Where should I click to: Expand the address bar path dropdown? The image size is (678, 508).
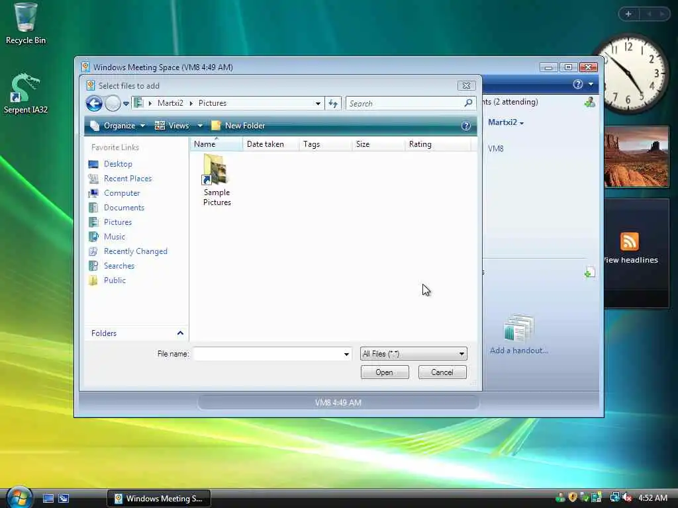click(318, 104)
